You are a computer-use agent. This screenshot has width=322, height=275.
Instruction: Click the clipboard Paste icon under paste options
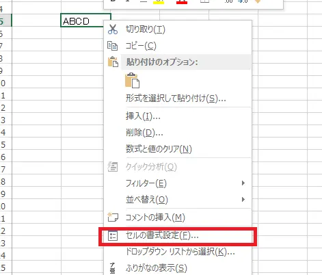click(132, 81)
